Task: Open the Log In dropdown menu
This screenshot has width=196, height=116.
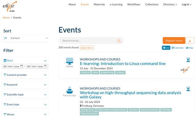Action: (x=187, y=5)
